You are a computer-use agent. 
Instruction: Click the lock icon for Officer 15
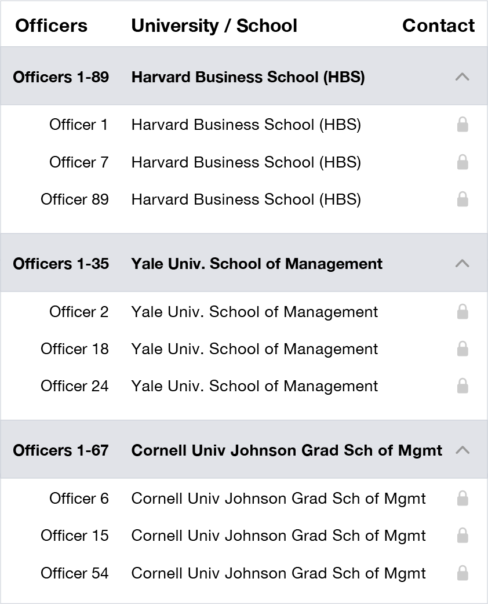[x=462, y=536]
